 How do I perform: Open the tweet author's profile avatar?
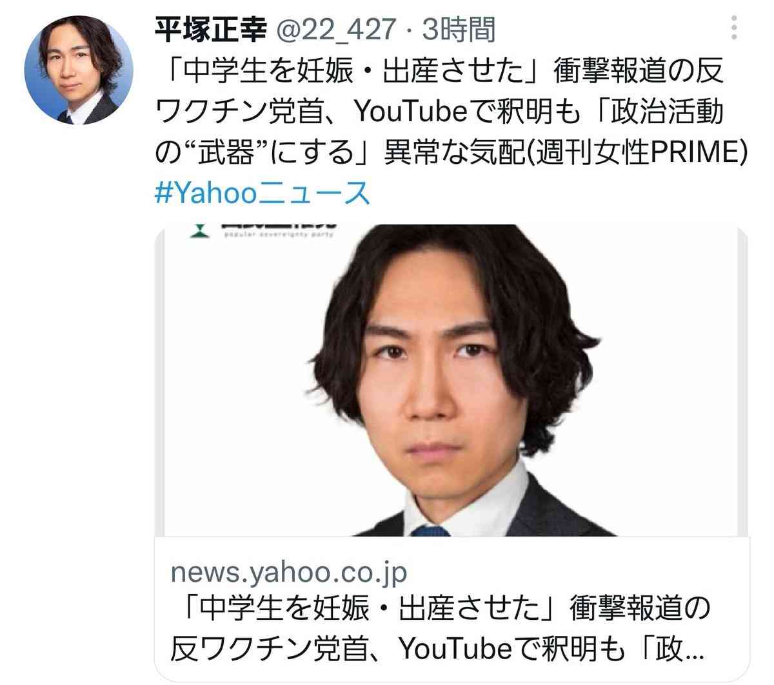(79, 70)
